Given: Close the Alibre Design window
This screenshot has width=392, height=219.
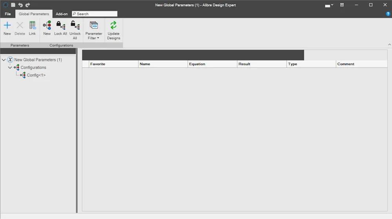Looking at the screenshot, I should pos(385,5).
